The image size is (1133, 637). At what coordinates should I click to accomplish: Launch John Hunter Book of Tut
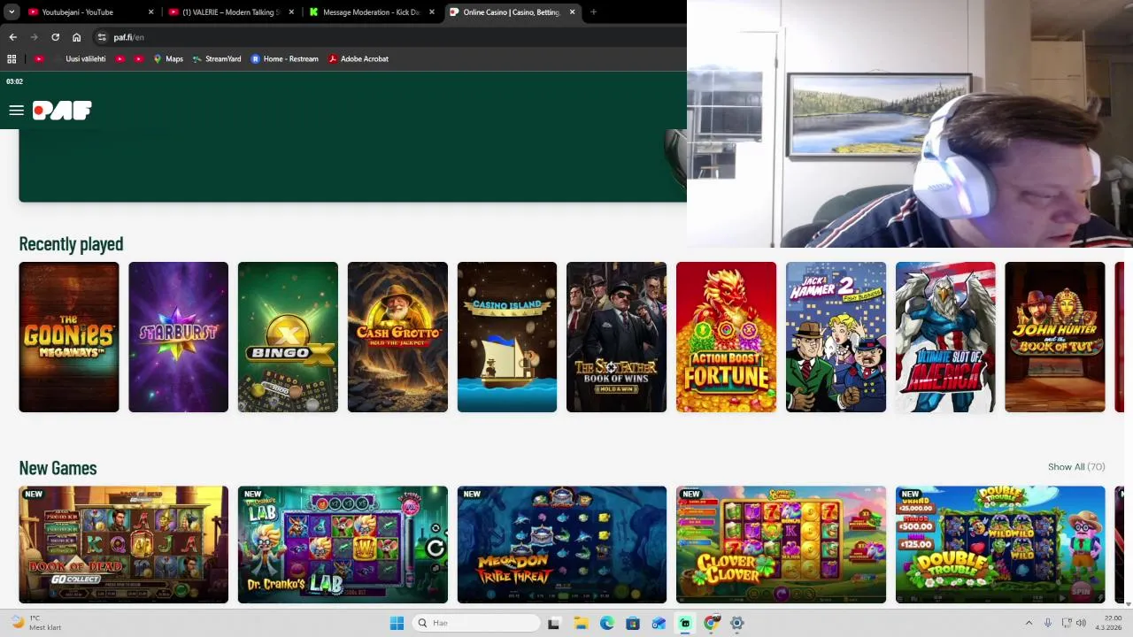click(x=1055, y=337)
